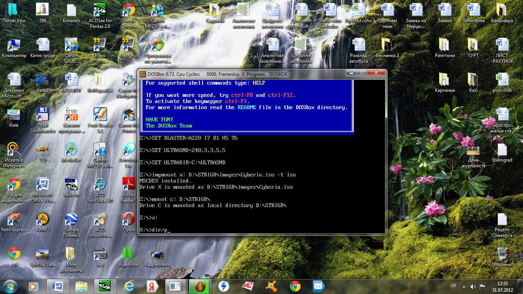The height and width of the screenshot is (294, 523).
Task: Open the Stalingrad file icon
Action: pos(502,153)
